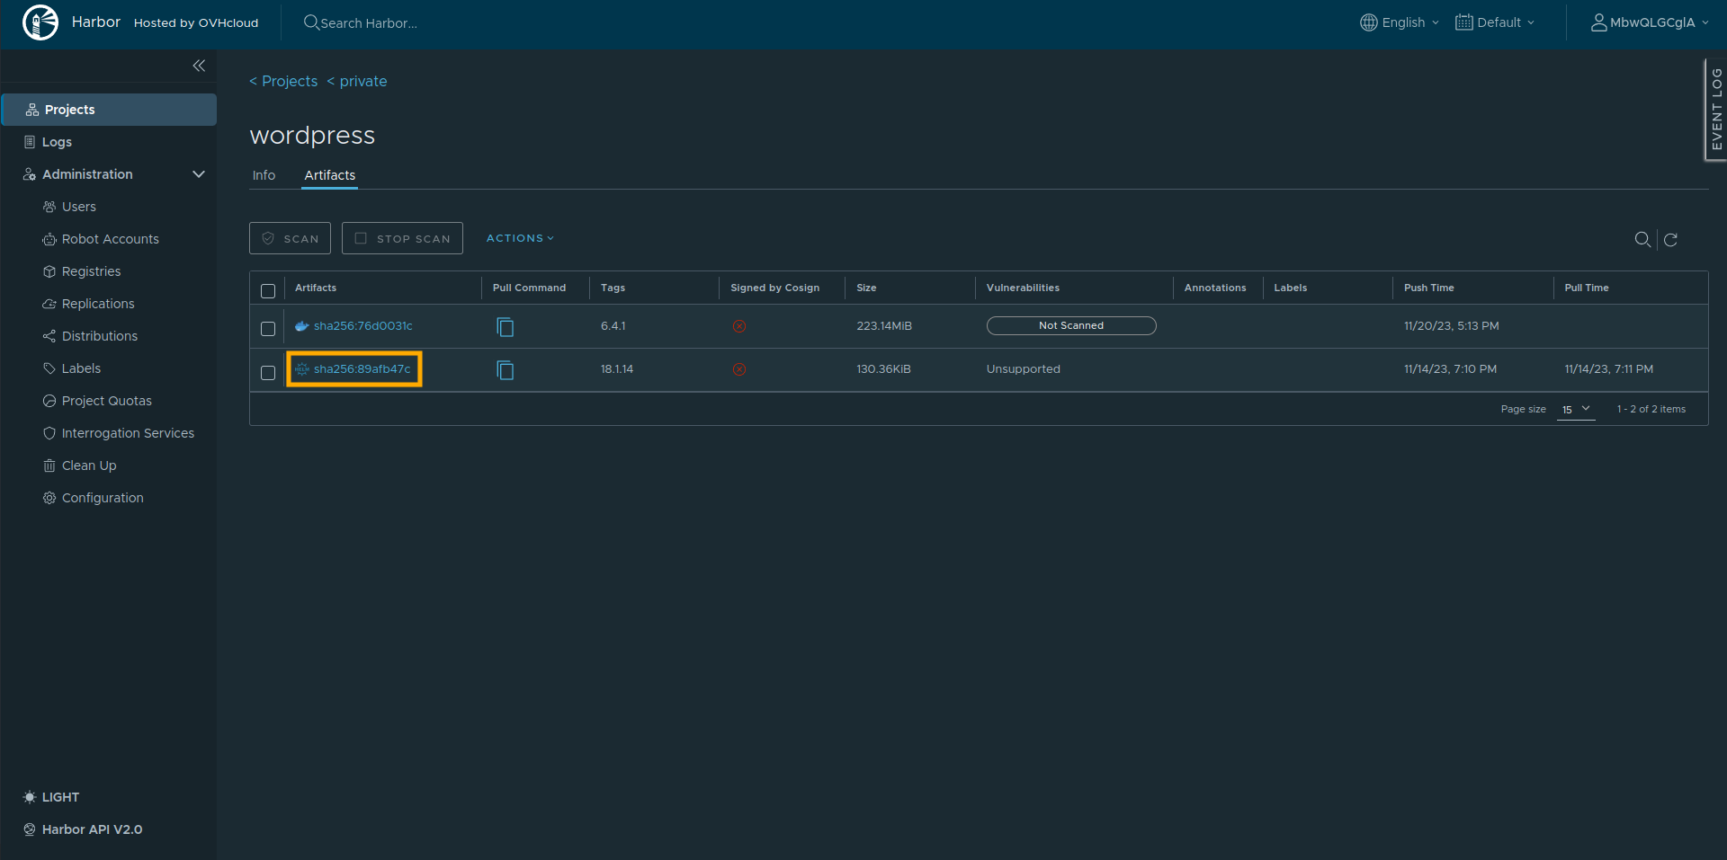The width and height of the screenshot is (1727, 860).
Task: Select all artifacts with header checkbox
Action: (x=268, y=290)
